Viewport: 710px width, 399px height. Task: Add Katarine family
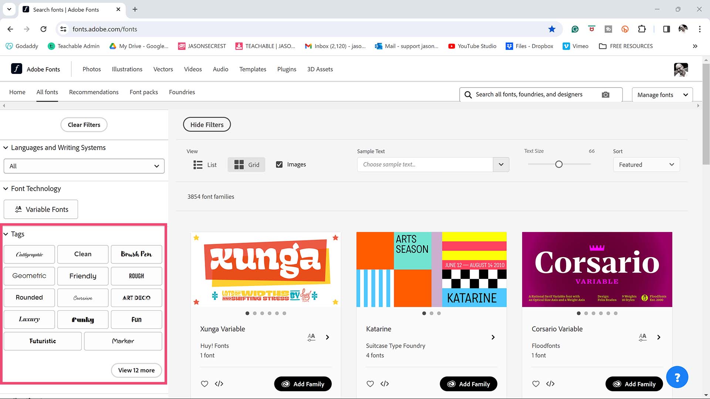[x=469, y=384]
